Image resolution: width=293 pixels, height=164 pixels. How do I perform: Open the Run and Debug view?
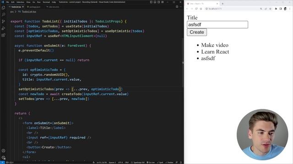point(3,28)
